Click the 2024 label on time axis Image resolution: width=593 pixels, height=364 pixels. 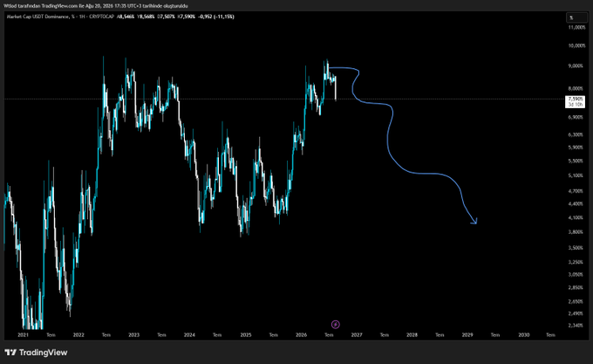[x=189, y=335]
